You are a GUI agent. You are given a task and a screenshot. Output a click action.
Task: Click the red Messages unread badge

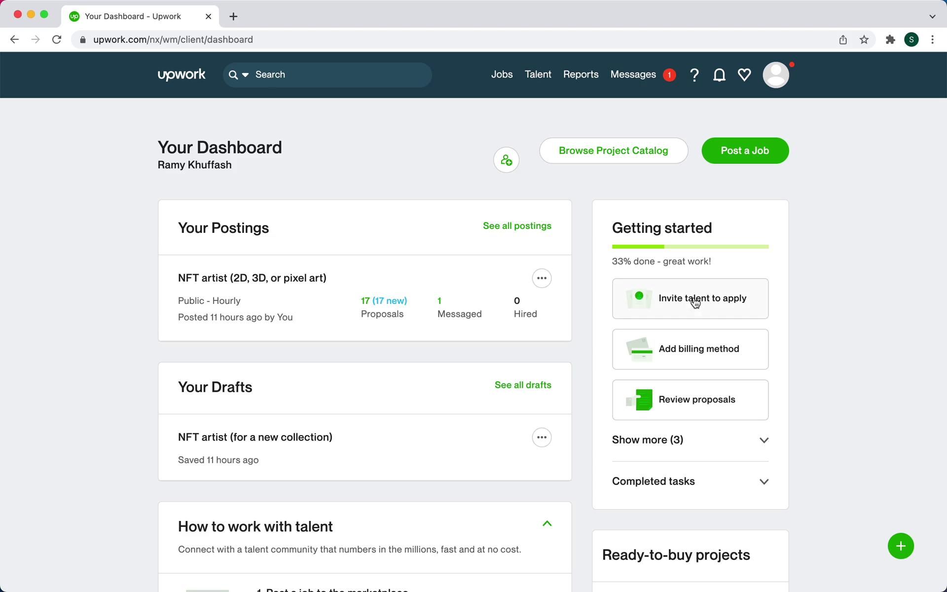pyautogui.click(x=669, y=75)
